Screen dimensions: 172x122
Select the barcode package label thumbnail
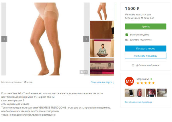click(x=102, y=67)
